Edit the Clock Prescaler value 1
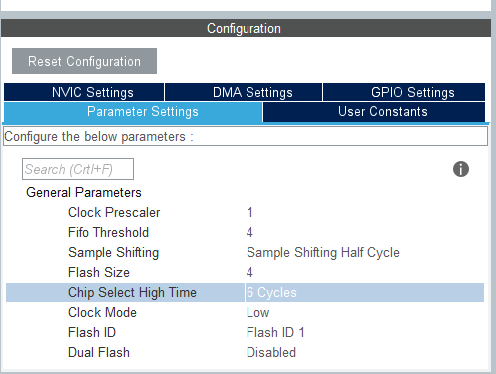496x374 pixels. tap(249, 212)
